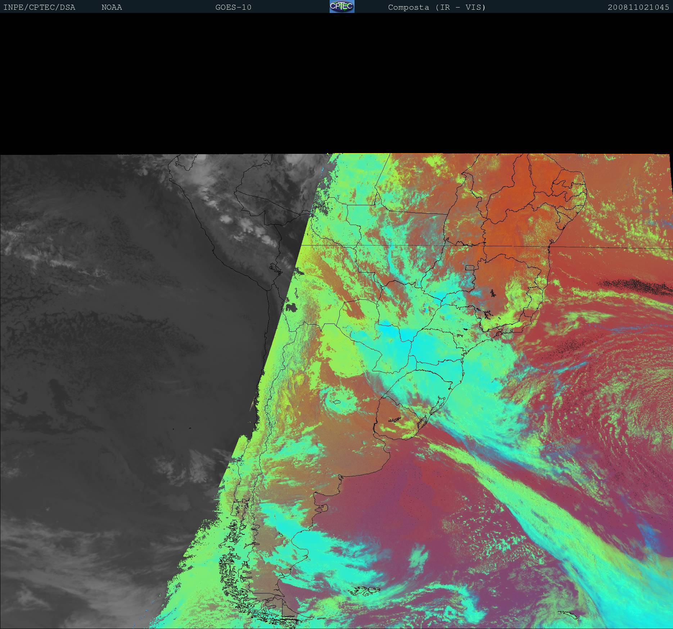Click the black no-data band above the imagery
The image size is (673, 629).
[336, 83]
